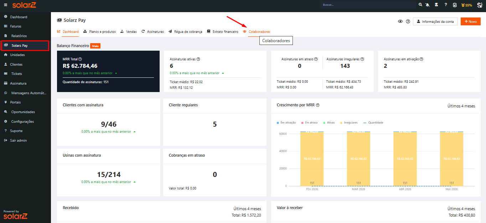Click help icon next to Crescimento por MRR
The image size is (486, 223).
317,105
